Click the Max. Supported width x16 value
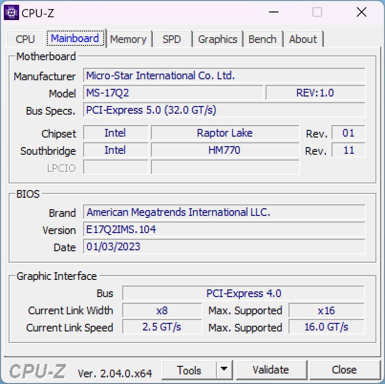This screenshot has height=384, width=385. [x=327, y=310]
